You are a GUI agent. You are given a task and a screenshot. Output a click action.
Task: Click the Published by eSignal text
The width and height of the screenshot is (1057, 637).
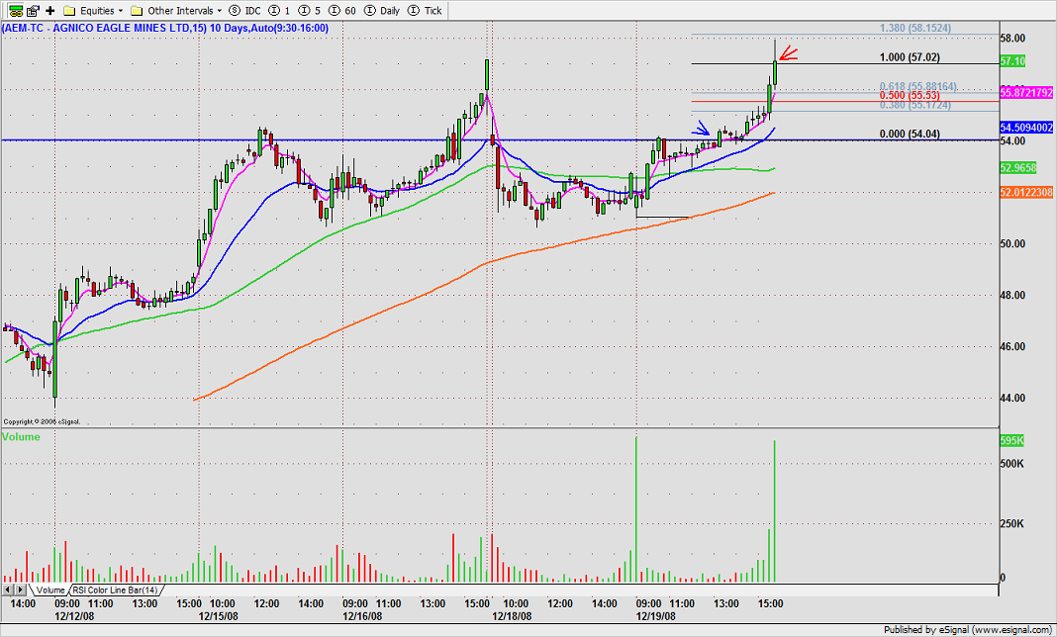(969, 630)
